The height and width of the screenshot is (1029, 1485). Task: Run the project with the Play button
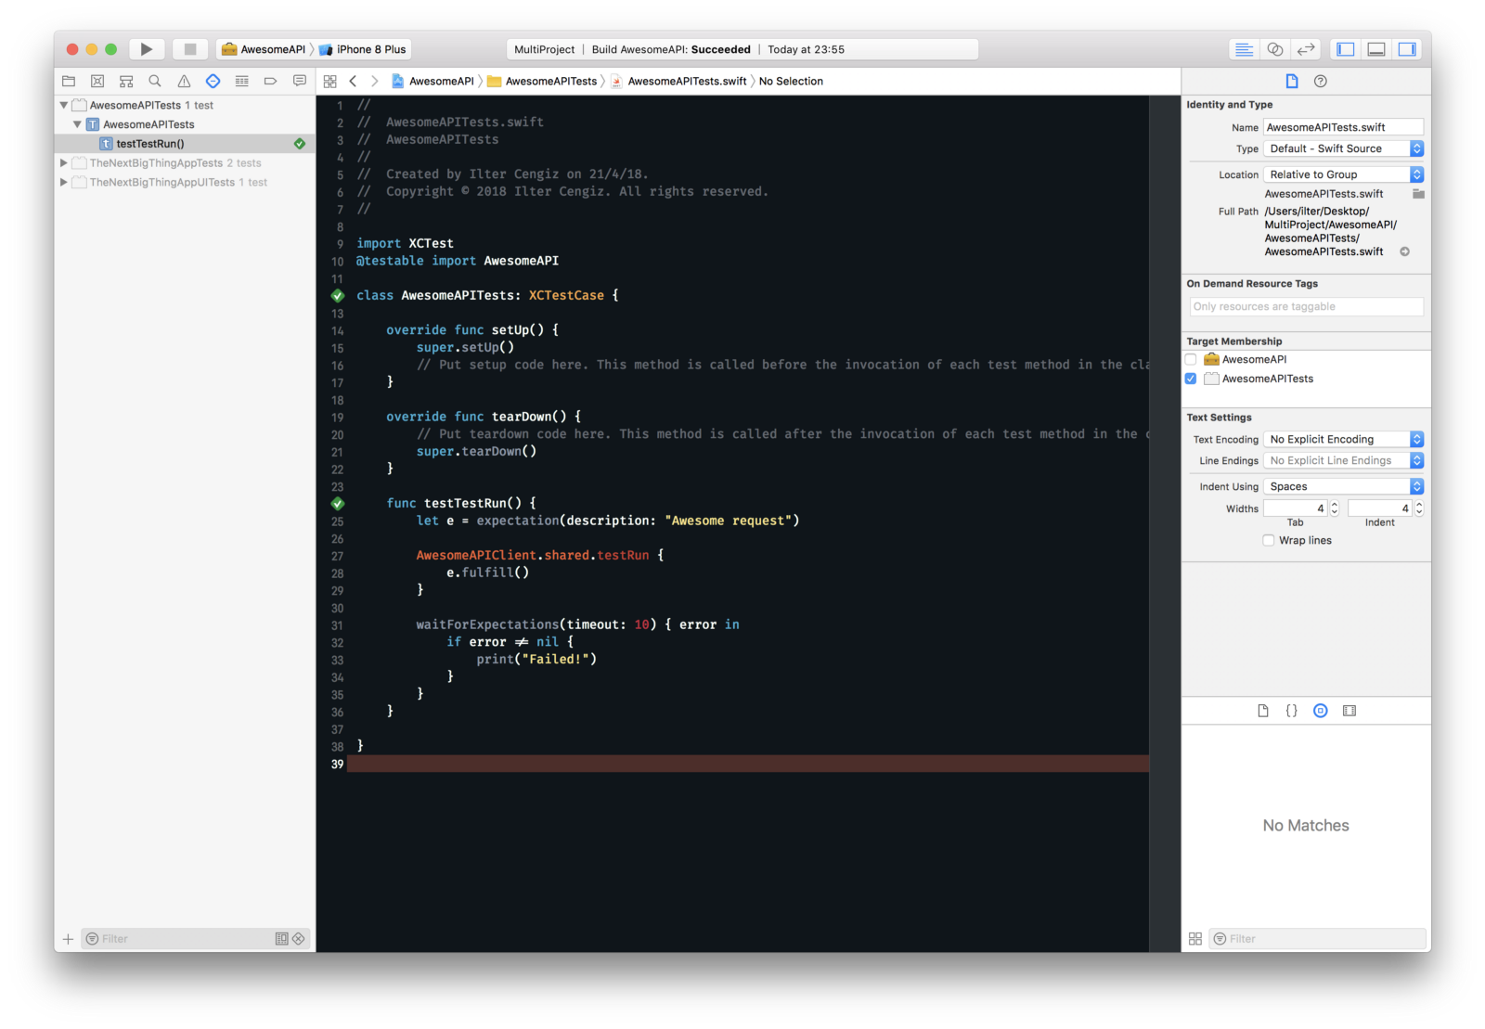tap(146, 49)
